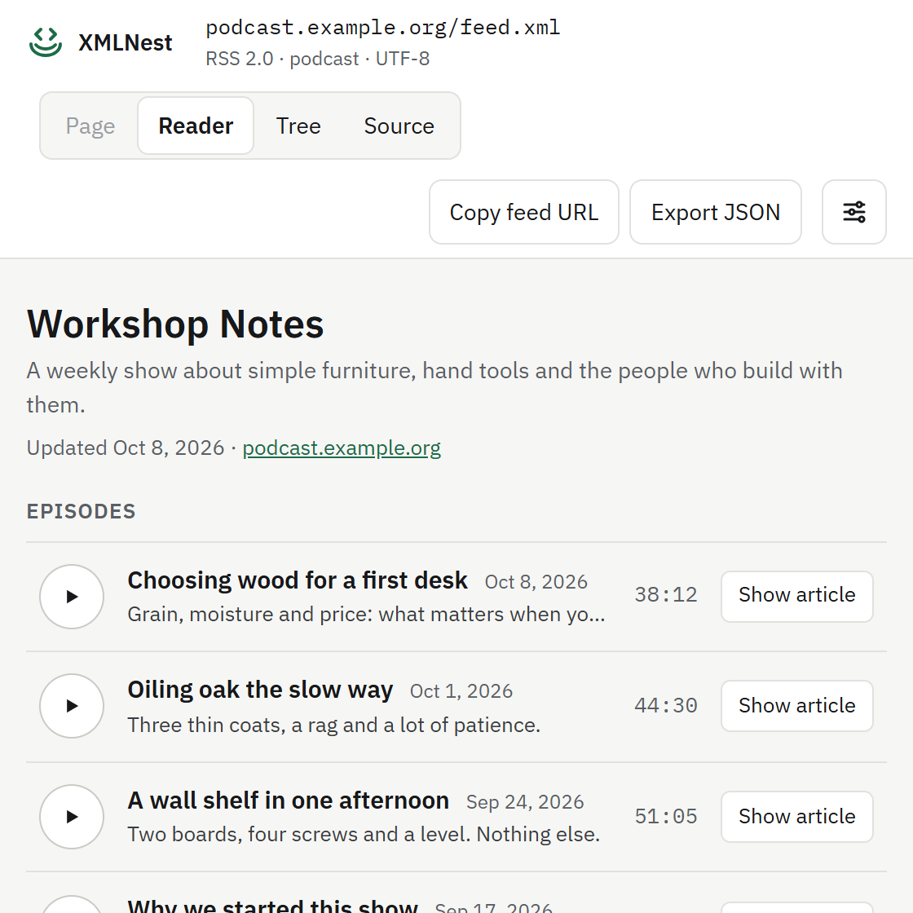This screenshot has height=913, width=913.
Task: Click "Two boards, four screws" description
Action: pos(364,835)
